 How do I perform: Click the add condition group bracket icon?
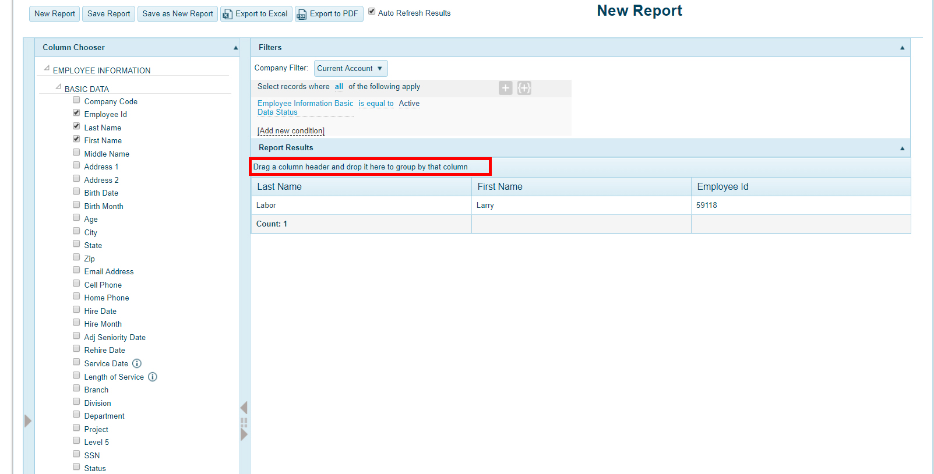pos(524,88)
